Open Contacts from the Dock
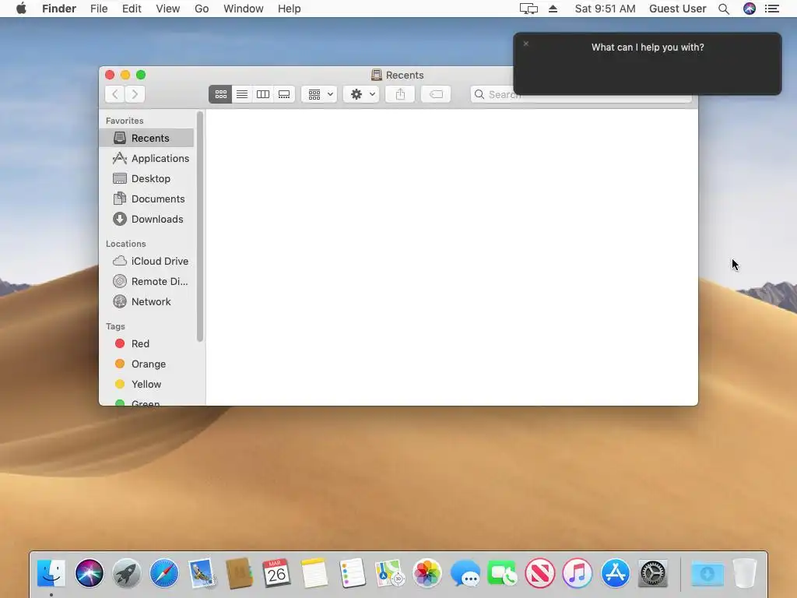Image resolution: width=797 pixels, height=598 pixels. pos(240,573)
